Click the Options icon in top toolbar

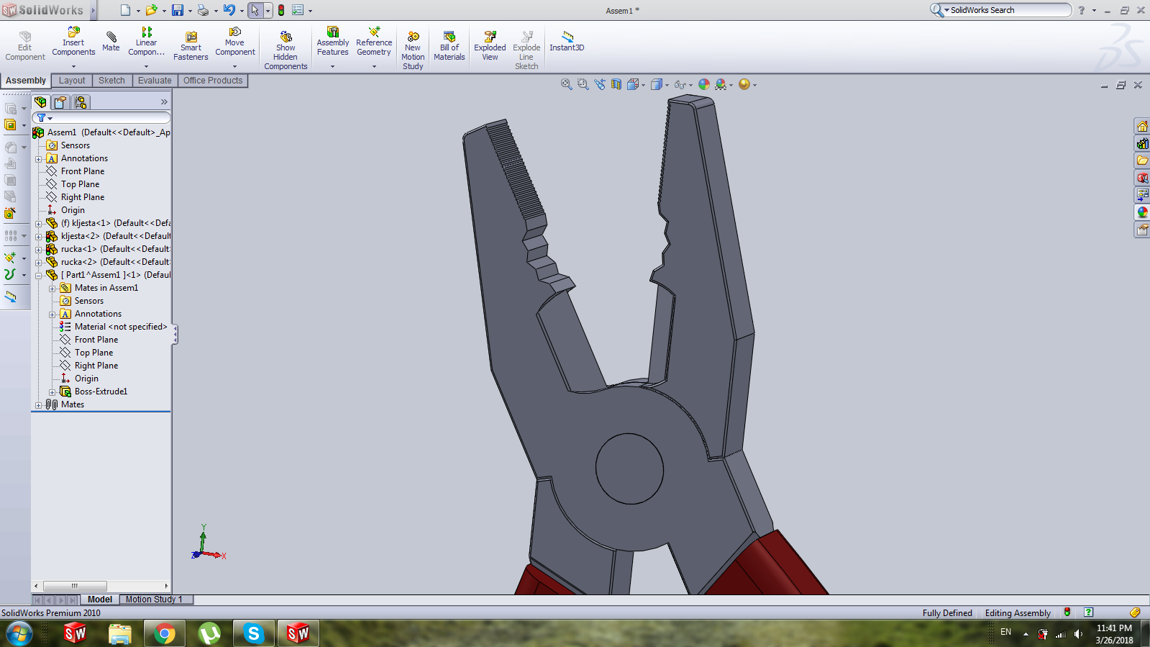click(x=298, y=10)
